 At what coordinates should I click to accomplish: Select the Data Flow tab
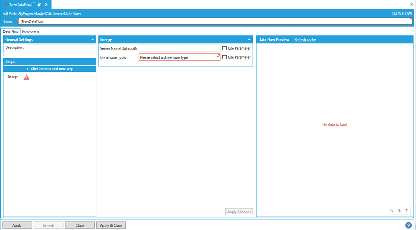[x=11, y=32]
